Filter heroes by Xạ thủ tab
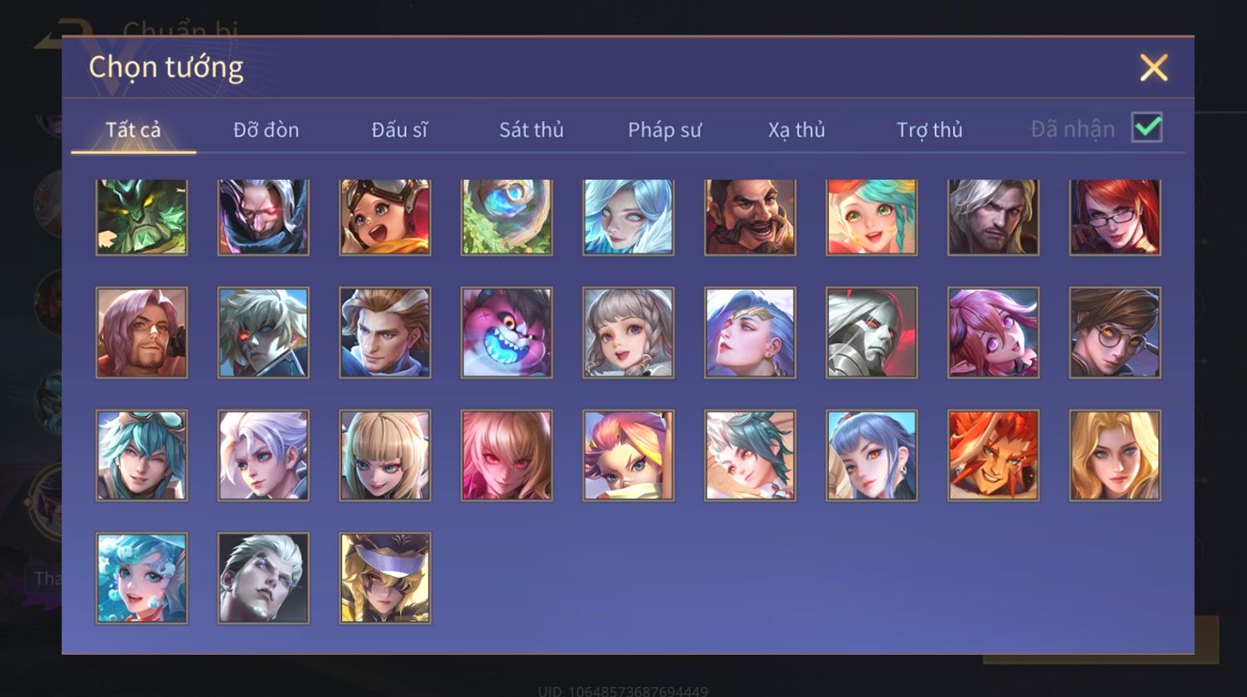 797,130
